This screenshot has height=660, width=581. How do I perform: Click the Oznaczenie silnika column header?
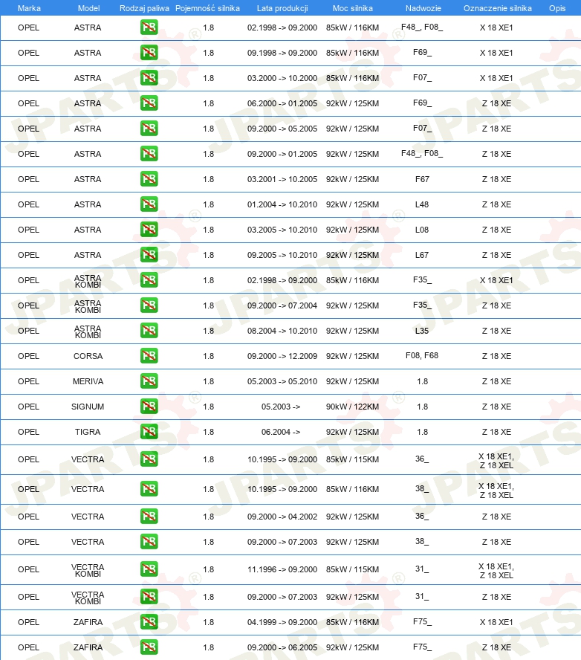click(x=497, y=8)
